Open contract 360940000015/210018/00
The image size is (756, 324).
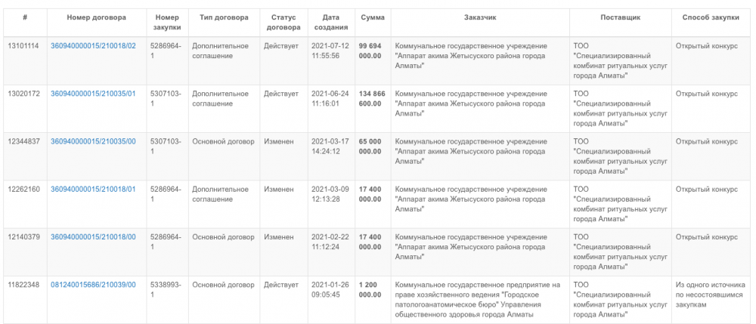tap(93, 236)
